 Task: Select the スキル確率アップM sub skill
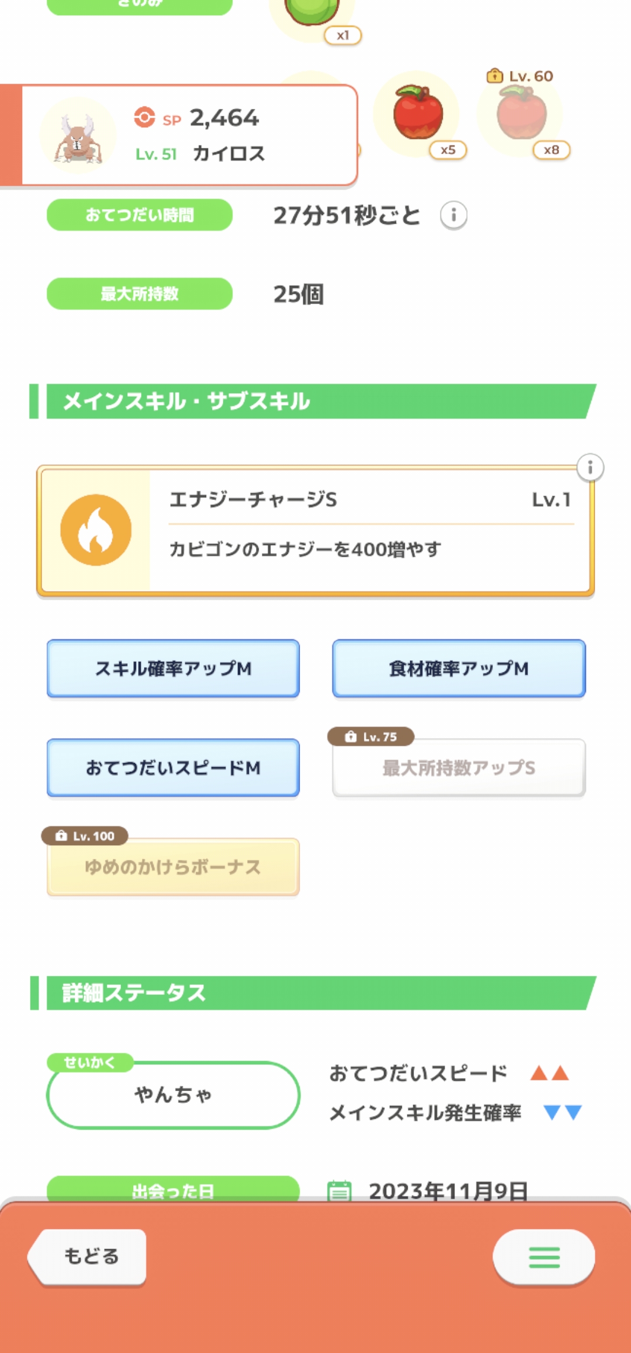(x=173, y=668)
